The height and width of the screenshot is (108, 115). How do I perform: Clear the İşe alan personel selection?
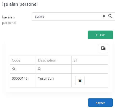pos(104,16)
